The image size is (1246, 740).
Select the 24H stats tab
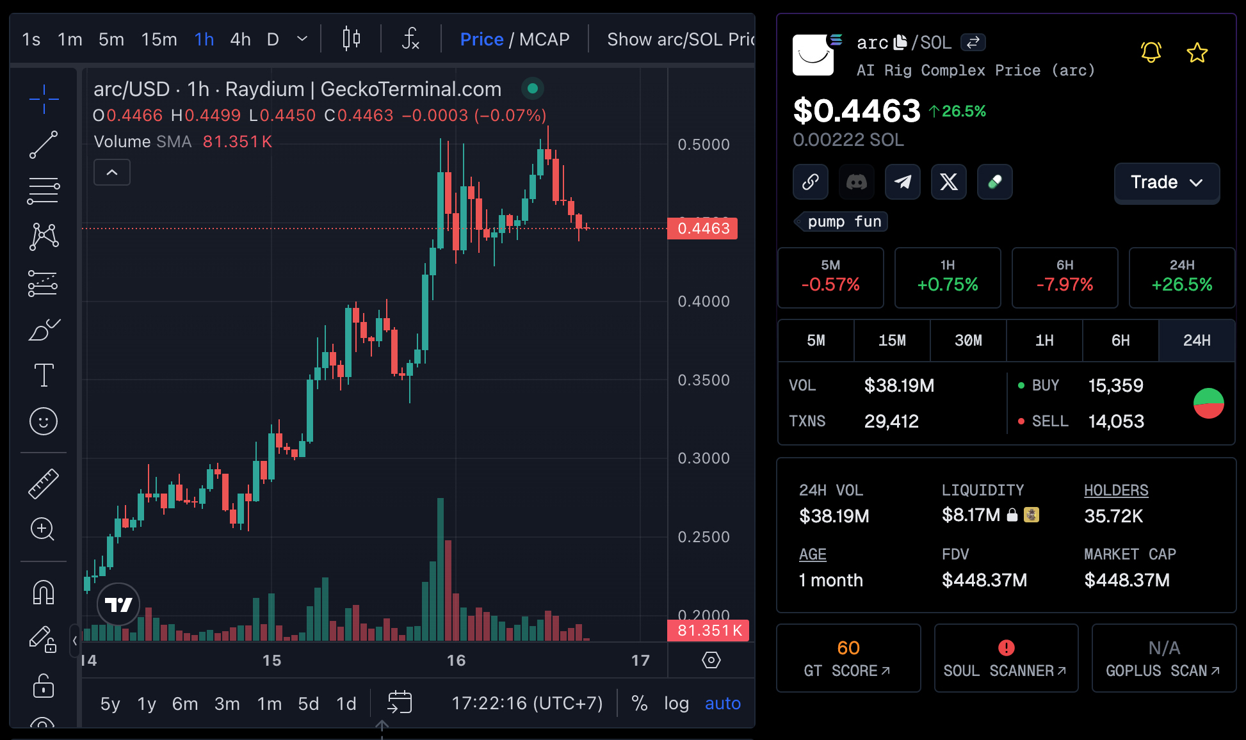[1197, 341]
